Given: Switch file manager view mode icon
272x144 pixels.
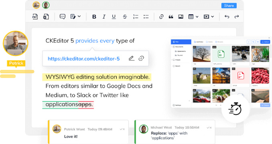Looking at the screenshot, I should tap(258, 42).
